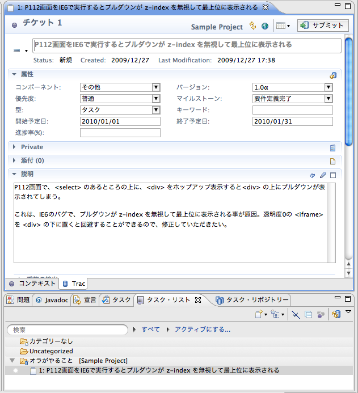This screenshot has width=358, height=393.
Task: Open the タスク・リポジトリー tab
Action: [252, 299]
